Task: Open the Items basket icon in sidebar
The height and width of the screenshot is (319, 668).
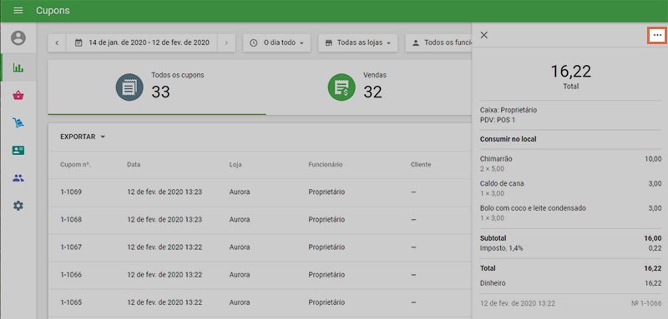Action: tap(18, 96)
